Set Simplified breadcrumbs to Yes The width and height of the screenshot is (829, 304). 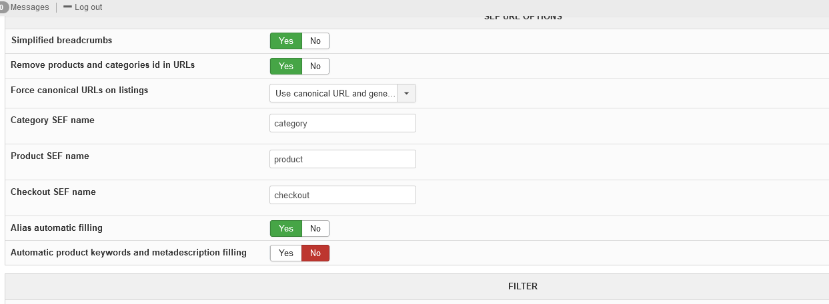pos(285,41)
